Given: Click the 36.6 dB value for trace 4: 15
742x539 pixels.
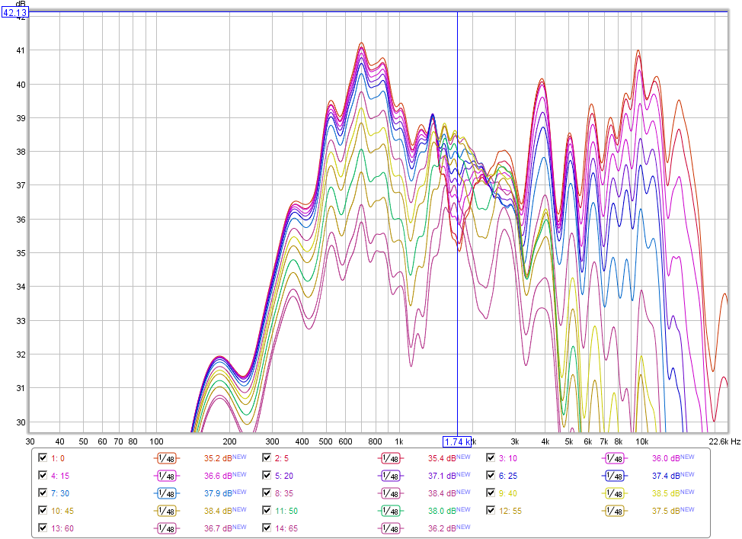Looking at the screenshot, I should click(218, 476).
